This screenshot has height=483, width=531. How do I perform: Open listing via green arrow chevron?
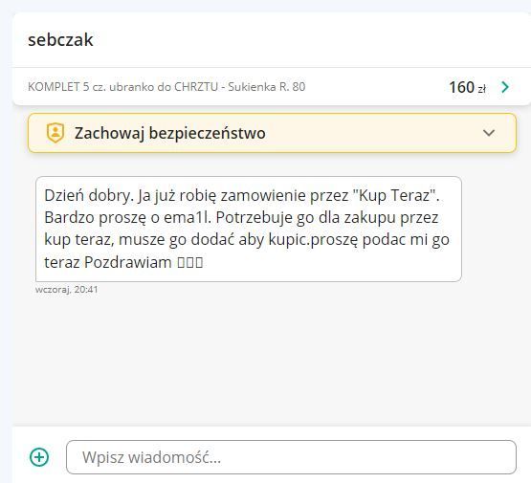coord(505,87)
